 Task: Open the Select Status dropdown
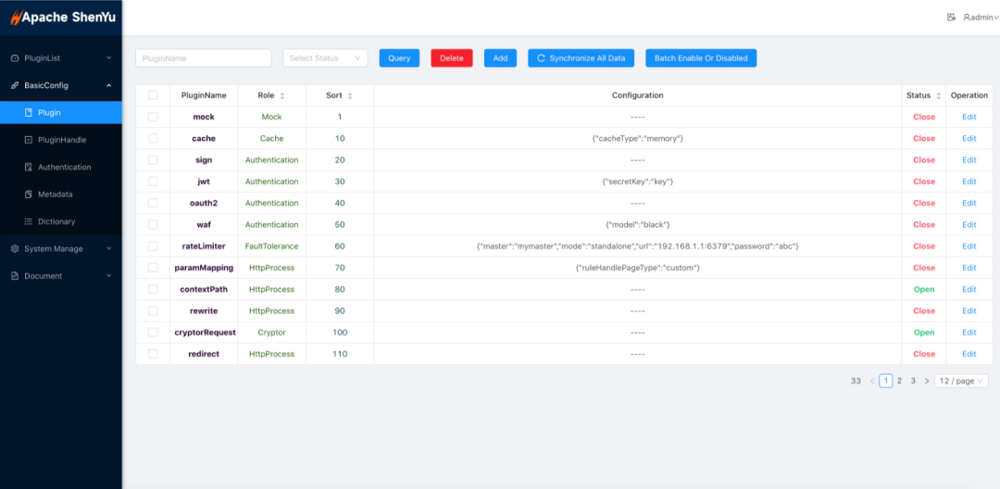(325, 58)
